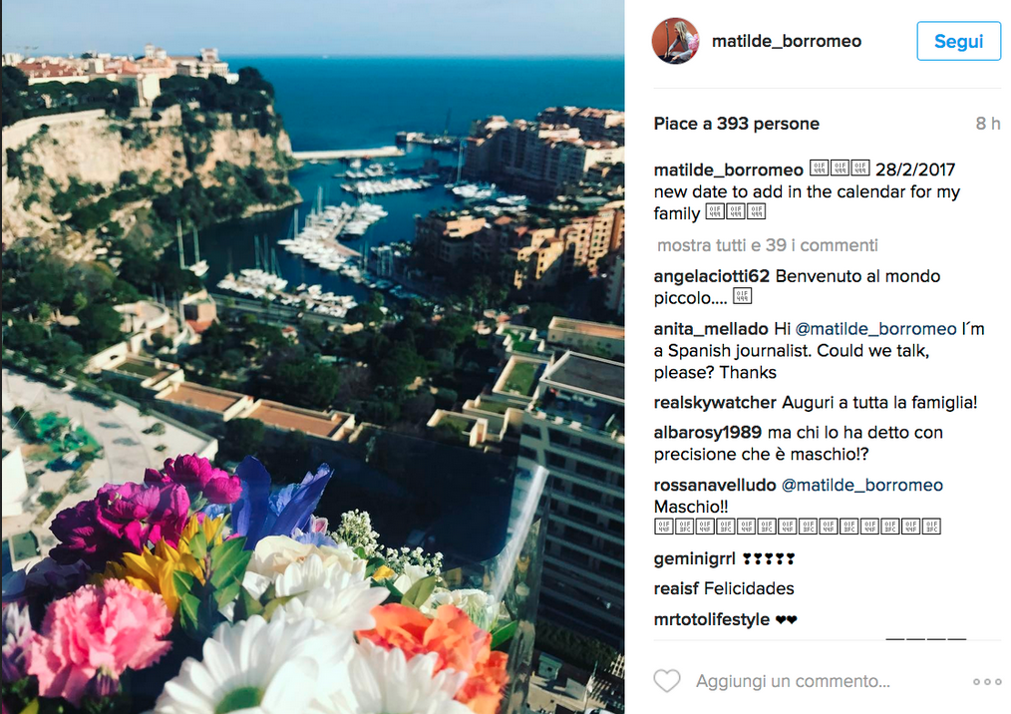This screenshot has height=714, width=1011.
Task: Open the three-dot more options menu
Action: point(986,682)
